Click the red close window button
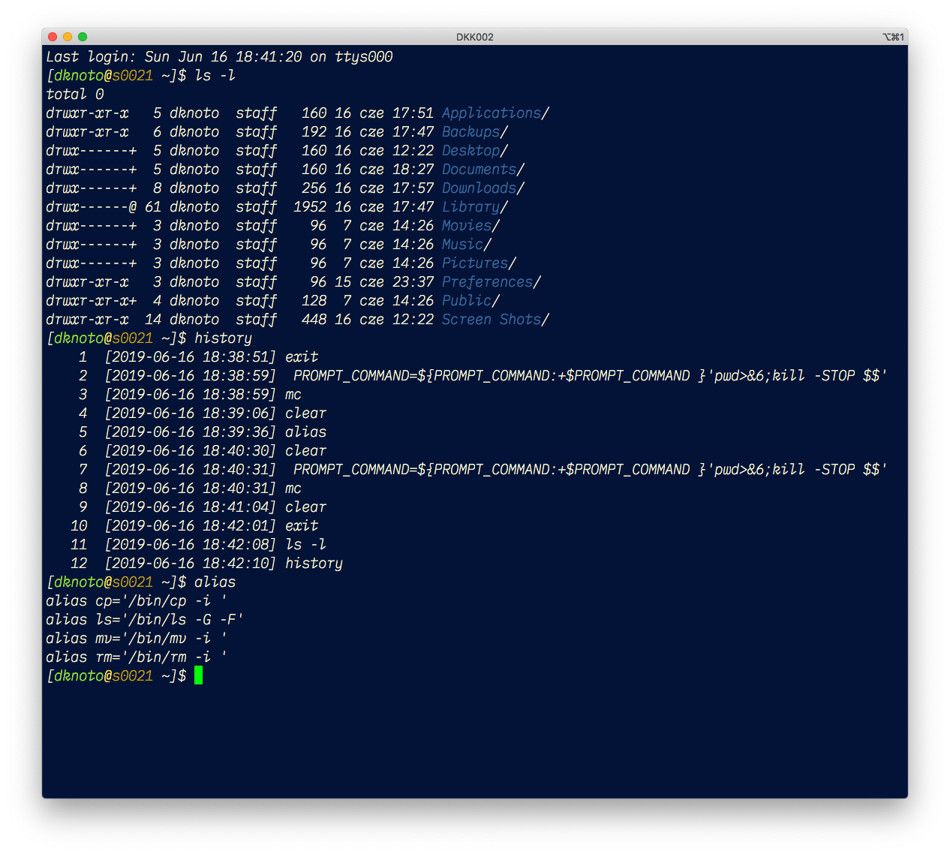This screenshot has width=950, height=854. click(53, 37)
